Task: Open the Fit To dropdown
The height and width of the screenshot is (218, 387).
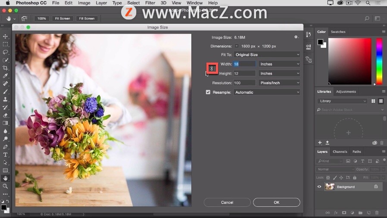Action: (x=267, y=55)
